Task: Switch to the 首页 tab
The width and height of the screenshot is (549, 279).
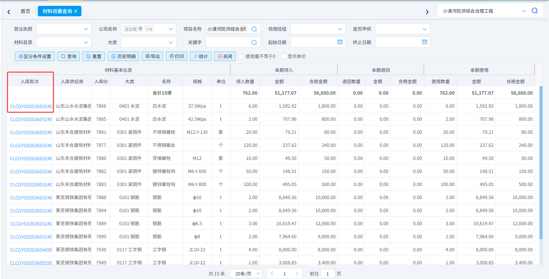Action: coord(25,11)
